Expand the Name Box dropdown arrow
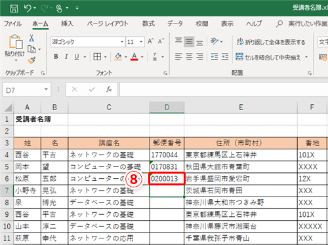328x245 pixels. [x=46, y=89]
